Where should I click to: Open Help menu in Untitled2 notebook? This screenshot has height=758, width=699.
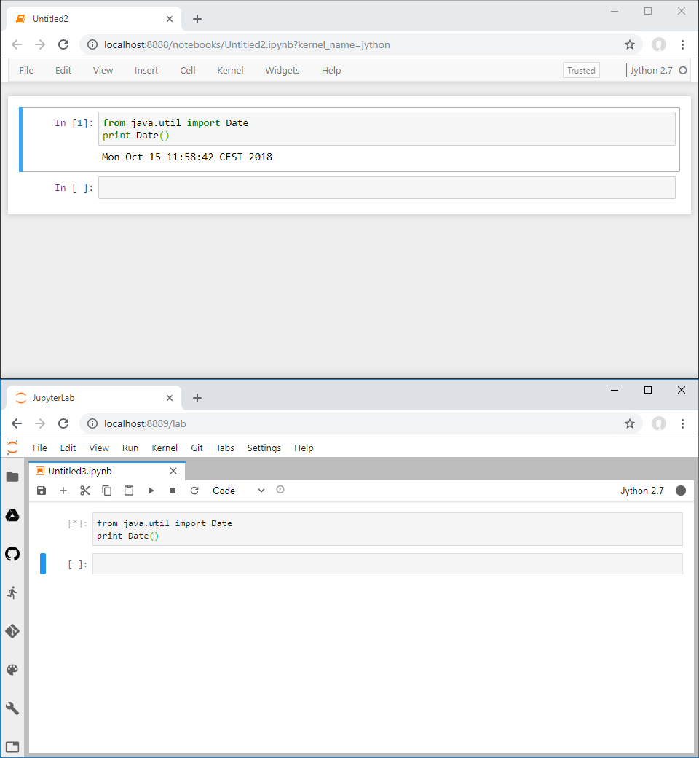(331, 71)
